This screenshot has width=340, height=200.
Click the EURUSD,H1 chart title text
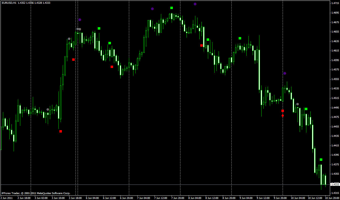coord(9,3)
